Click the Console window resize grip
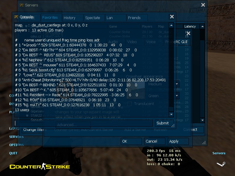235x176 pixels. [173, 126]
